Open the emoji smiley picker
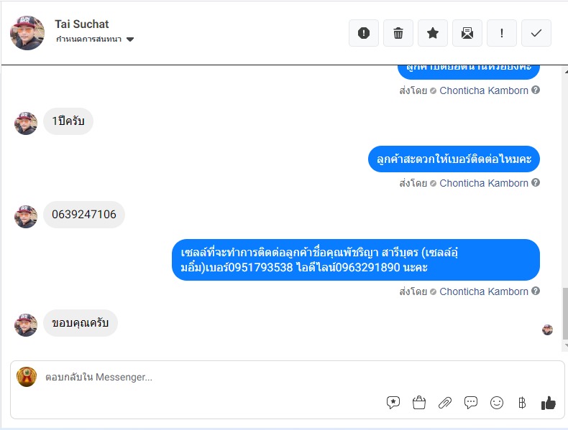 pos(497,403)
